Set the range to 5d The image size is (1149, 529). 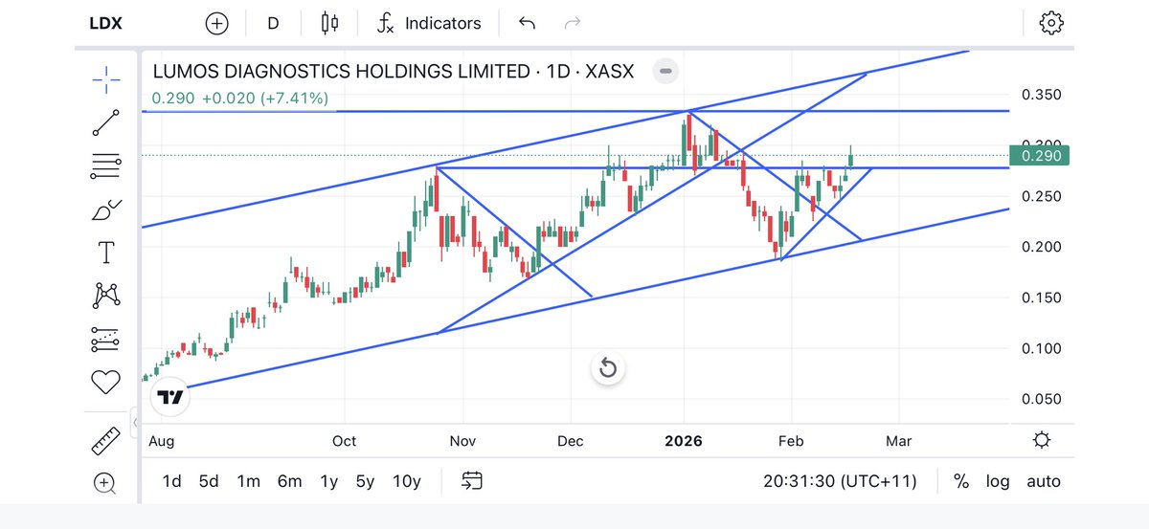click(209, 481)
